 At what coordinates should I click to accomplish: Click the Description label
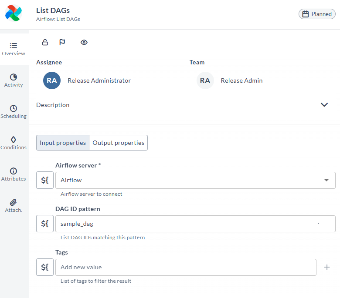pos(53,105)
